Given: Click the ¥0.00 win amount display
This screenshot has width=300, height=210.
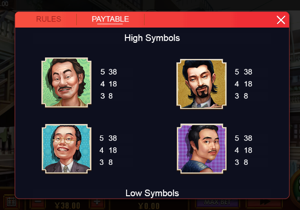Looking at the screenshot, I should point(149,206).
